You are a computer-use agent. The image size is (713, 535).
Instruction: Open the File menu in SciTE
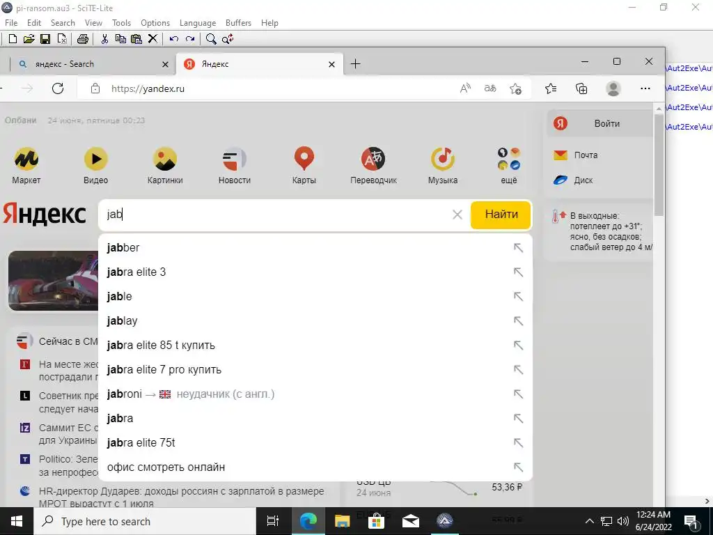click(11, 23)
